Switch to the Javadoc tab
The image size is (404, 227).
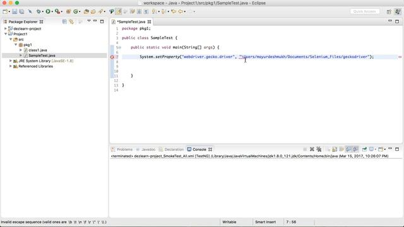point(146,149)
